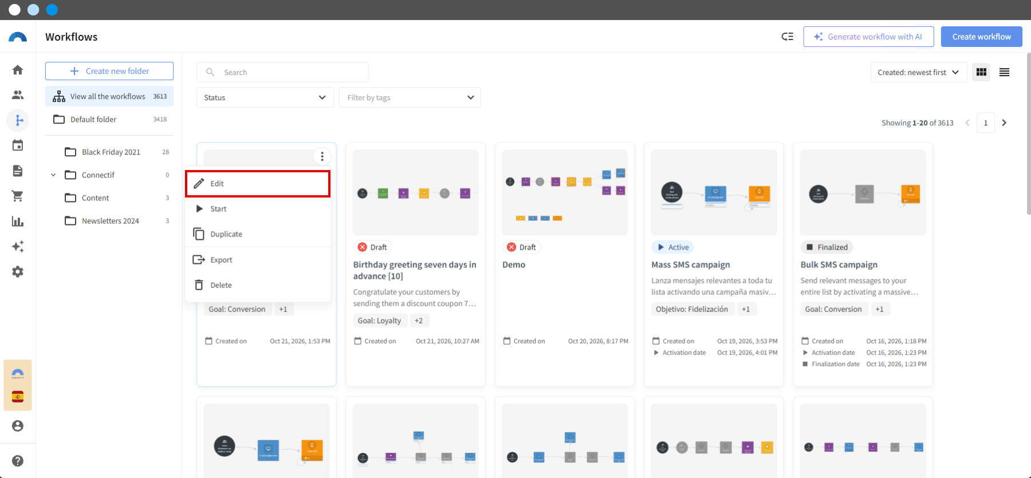Click Generate workflow with AI
Image resolution: width=1031 pixels, height=478 pixels.
(x=868, y=37)
